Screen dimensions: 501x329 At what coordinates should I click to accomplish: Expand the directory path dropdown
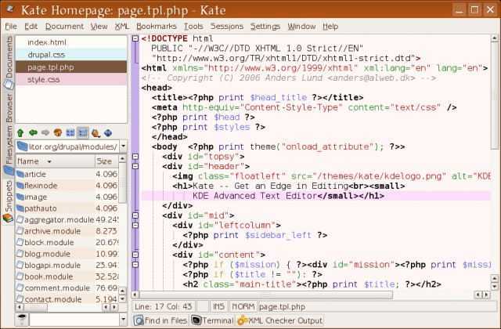(x=124, y=146)
